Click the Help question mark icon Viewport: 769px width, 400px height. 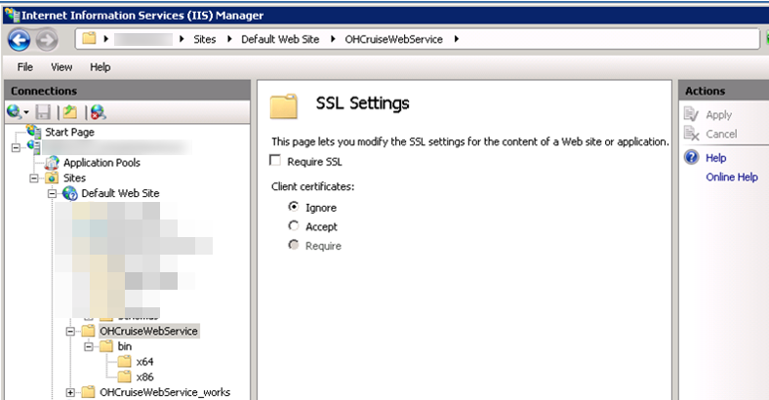pyautogui.click(x=692, y=157)
